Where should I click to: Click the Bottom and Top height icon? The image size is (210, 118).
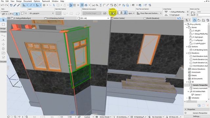(193, 13)
